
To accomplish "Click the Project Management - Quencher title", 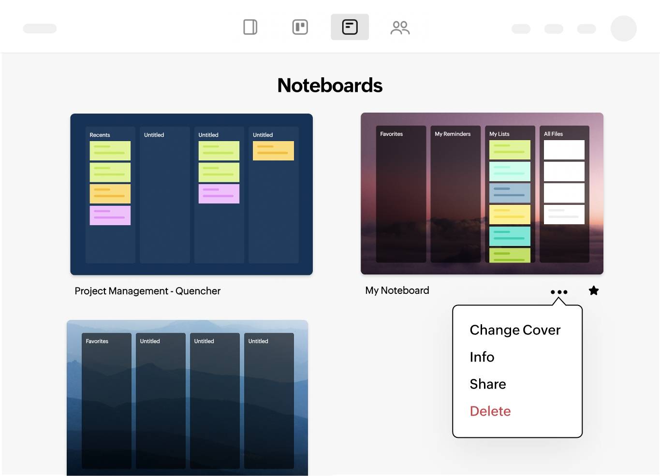I will tap(147, 291).
